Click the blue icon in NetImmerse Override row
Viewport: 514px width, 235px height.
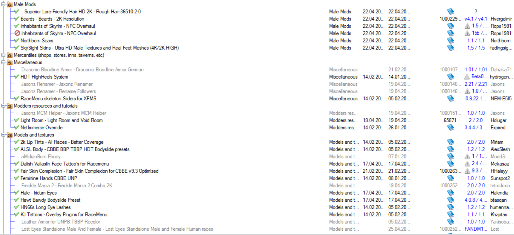(450, 128)
